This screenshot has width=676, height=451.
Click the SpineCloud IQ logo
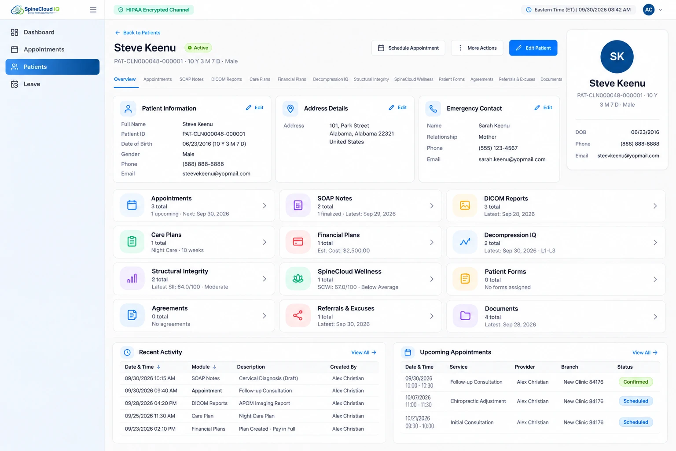click(35, 10)
